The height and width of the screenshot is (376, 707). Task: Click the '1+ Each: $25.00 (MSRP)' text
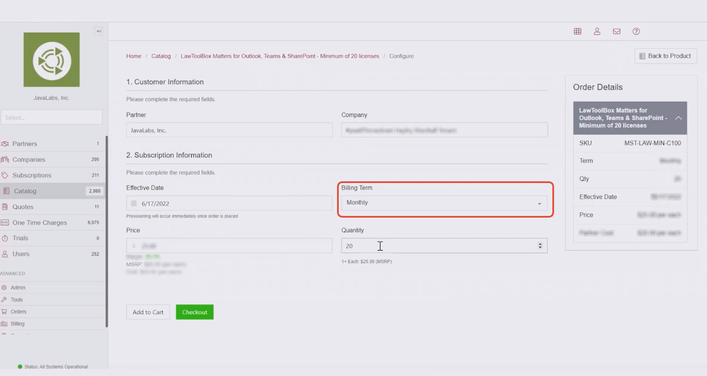coord(366,262)
